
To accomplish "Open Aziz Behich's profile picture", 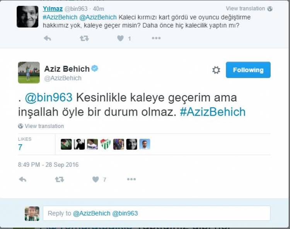I will click(29, 72).
